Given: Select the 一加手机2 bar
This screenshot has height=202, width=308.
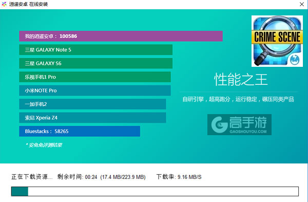Looking at the screenshot, I should click(x=92, y=104).
